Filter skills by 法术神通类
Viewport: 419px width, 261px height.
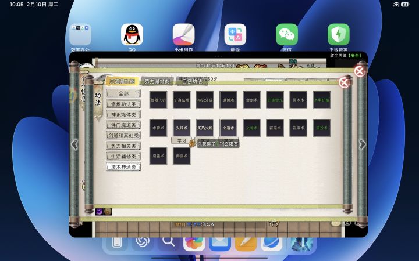(123, 167)
